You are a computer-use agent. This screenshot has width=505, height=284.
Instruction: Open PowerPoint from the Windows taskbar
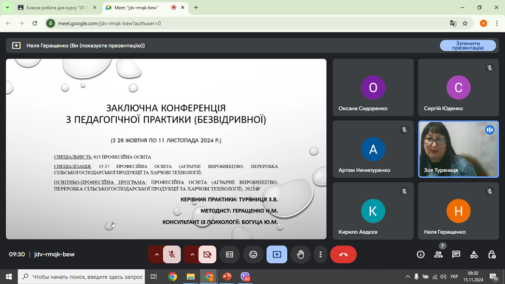227,277
